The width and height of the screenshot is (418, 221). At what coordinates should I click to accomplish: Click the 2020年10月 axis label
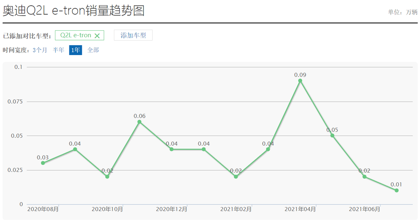pos(107,209)
